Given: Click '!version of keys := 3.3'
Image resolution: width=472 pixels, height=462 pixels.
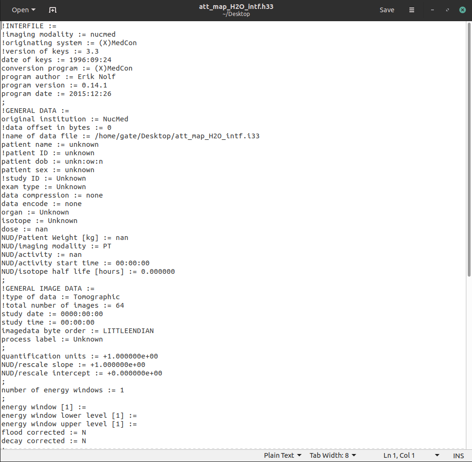Looking at the screenshot, I should [x=50, y=51].
